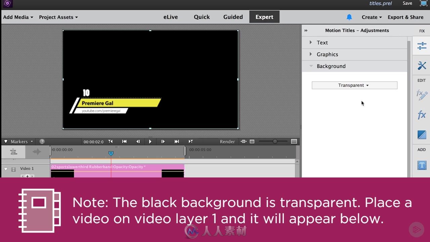Click the Premiere Elements app logo
This screenshot has height=242, width=430.
tap(7, 4)
